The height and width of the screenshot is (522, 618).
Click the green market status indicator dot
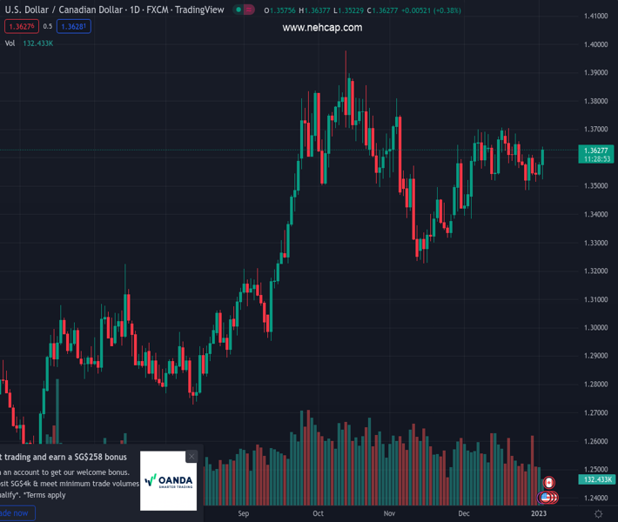238,10
